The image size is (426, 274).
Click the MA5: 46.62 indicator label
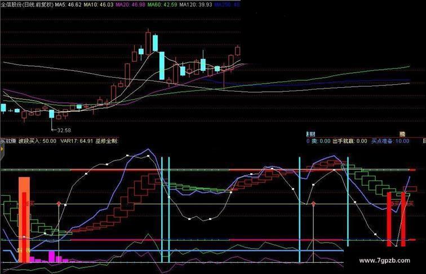pyautogui.click(x=68, y=5)
